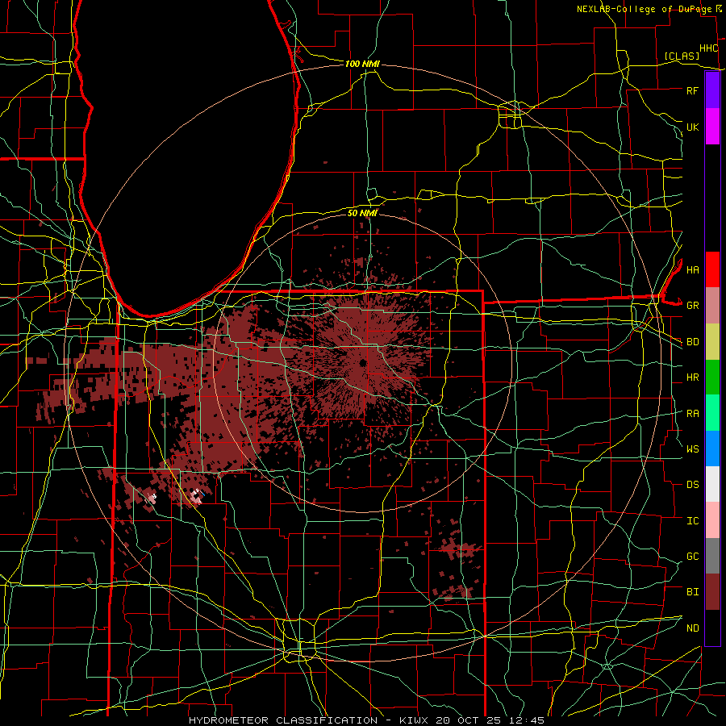Click the IC pink legend swatch

(712, 520)
